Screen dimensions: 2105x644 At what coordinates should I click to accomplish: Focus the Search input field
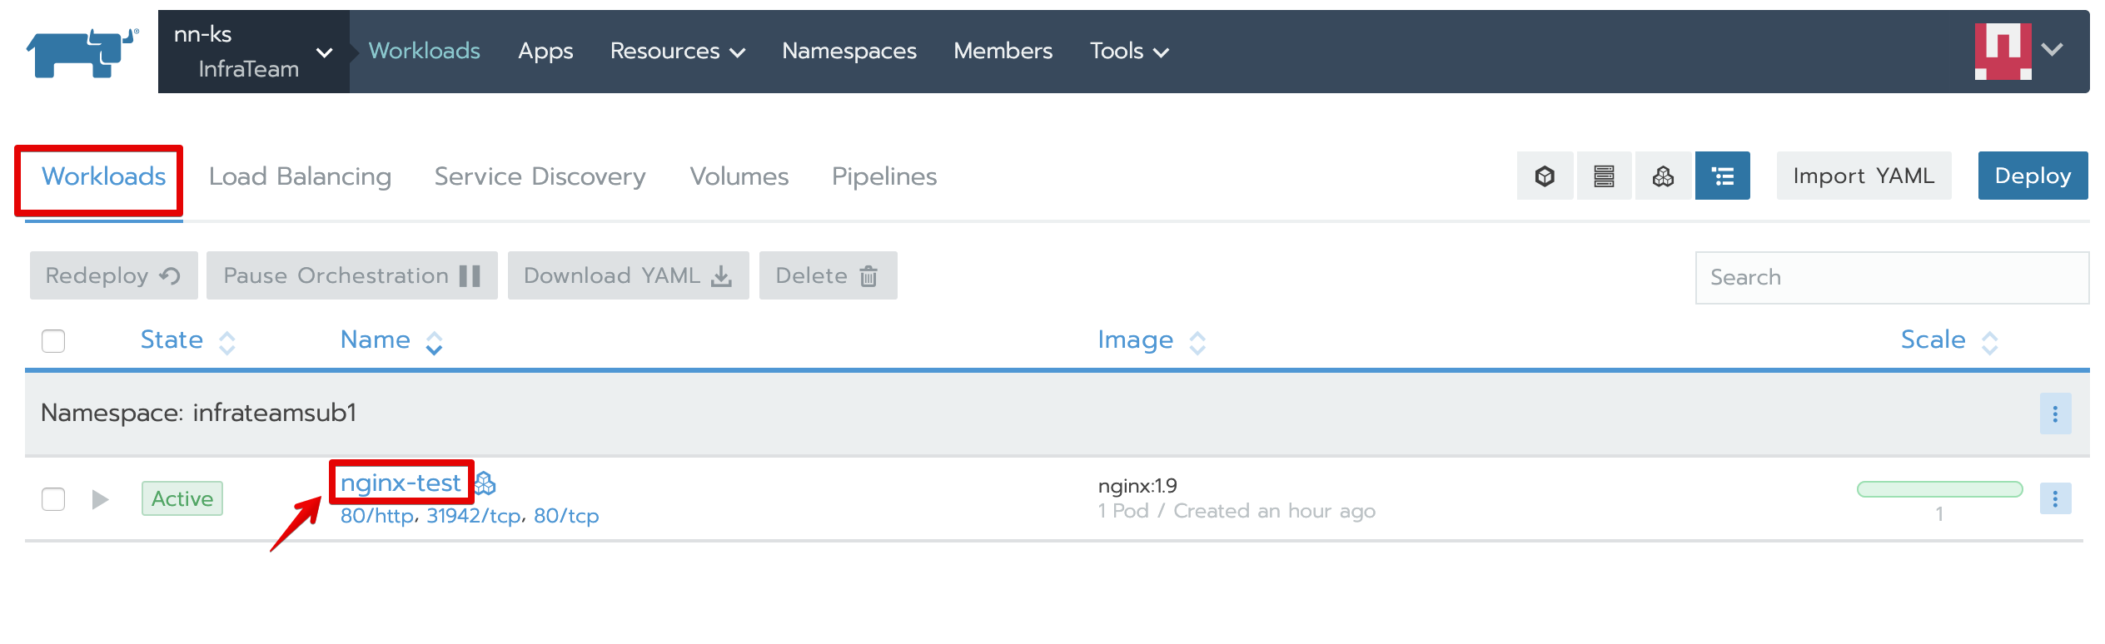point(1891,278)
